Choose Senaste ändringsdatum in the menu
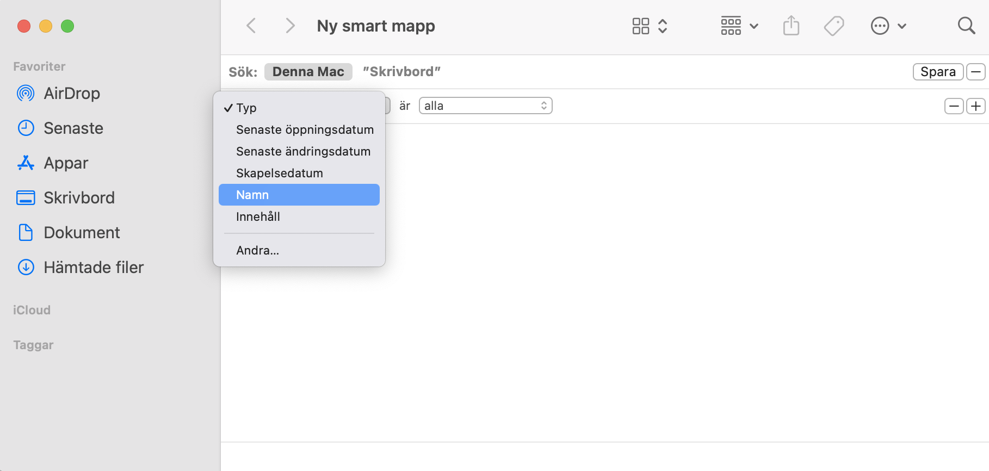The image size is (989, 471). [x=299, y=151]
